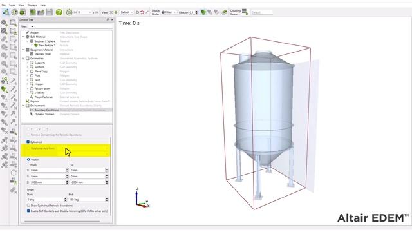
Task: Click the Simulator mode icon in toolbar
Action: pos(15,12)
